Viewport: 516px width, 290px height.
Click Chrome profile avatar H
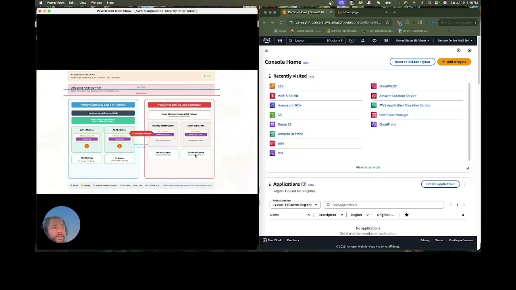[x=432, y=23]
